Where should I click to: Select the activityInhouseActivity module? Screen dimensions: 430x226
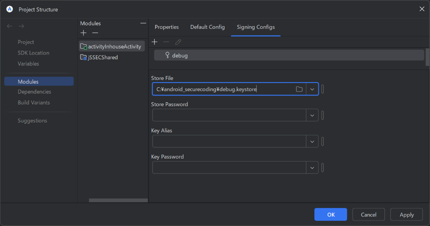pyautogui.click(x=114, y=46)
